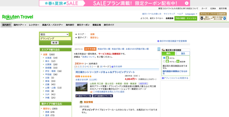The image size is (229, 117).
Task: Go to results page 2
Action: tap(80, 67)
